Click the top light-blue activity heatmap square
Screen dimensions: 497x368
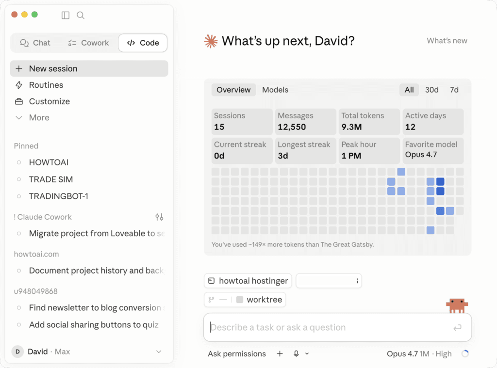(x=401, y=172)
